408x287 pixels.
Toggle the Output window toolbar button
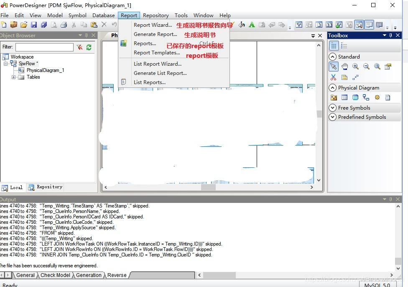click(x=369, y=25)
